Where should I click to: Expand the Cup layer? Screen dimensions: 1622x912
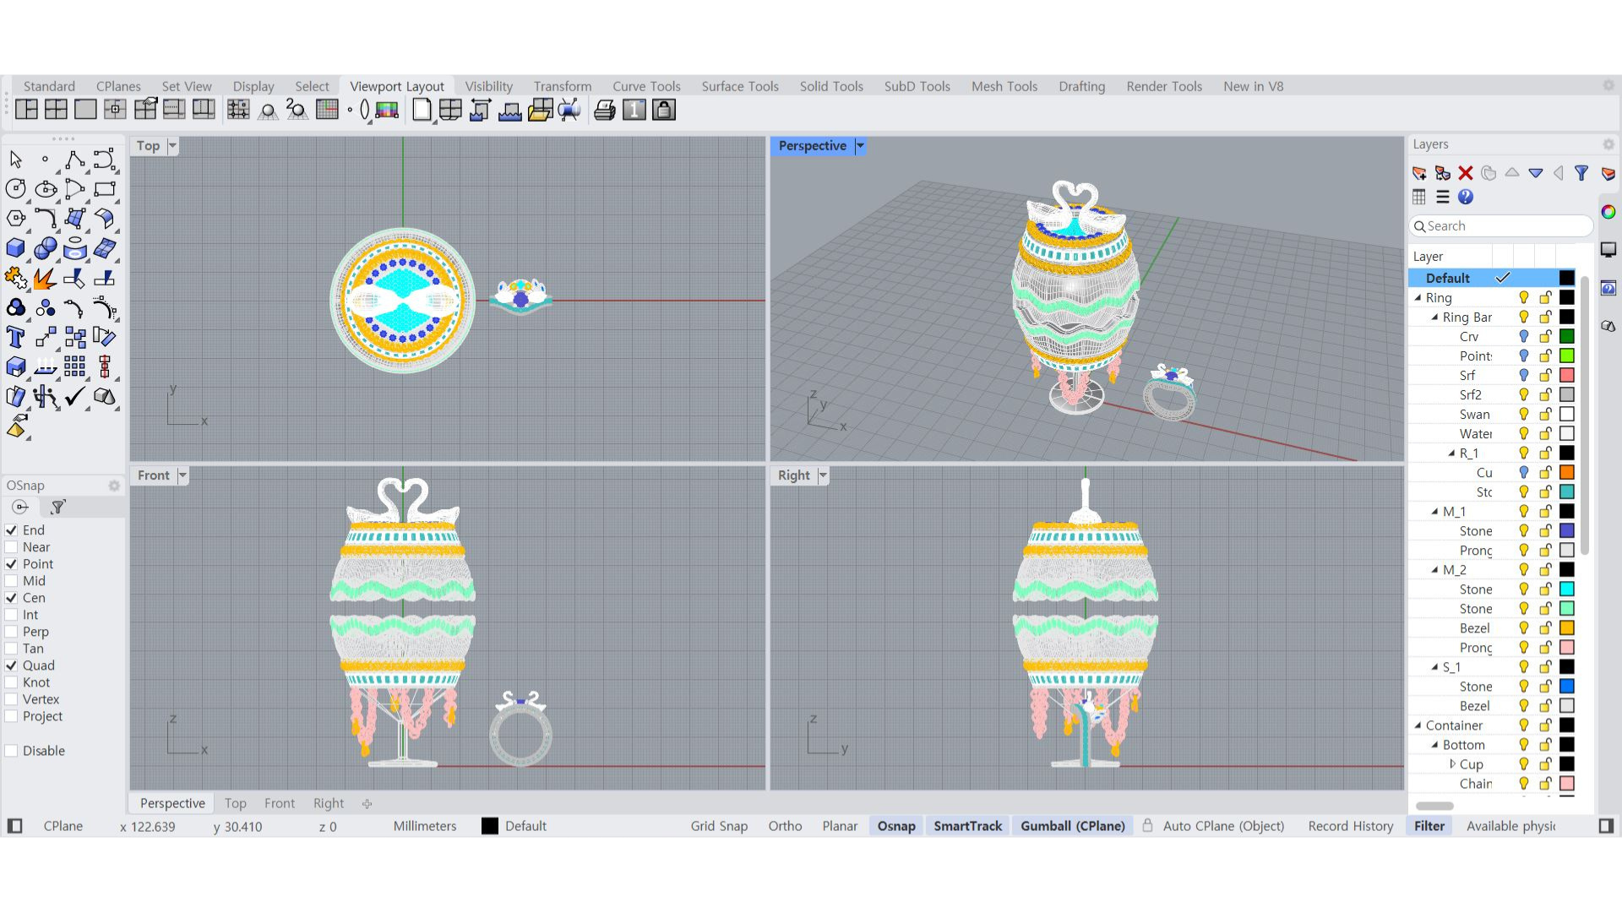(1452, 763)
